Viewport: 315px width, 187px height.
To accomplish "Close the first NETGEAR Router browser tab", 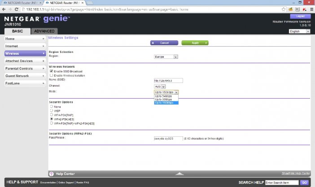I will pyautogui.click(x=40, y=3).
